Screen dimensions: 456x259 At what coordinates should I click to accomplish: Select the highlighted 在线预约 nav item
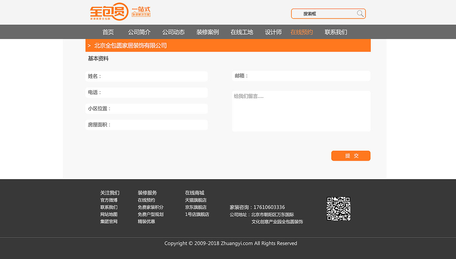(x=302, y=32)
